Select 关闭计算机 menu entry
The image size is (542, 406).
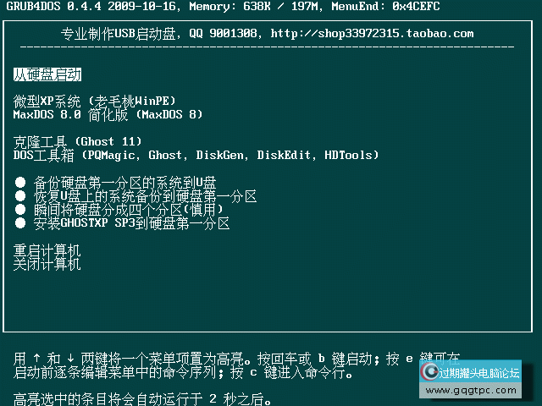[47, 263]
